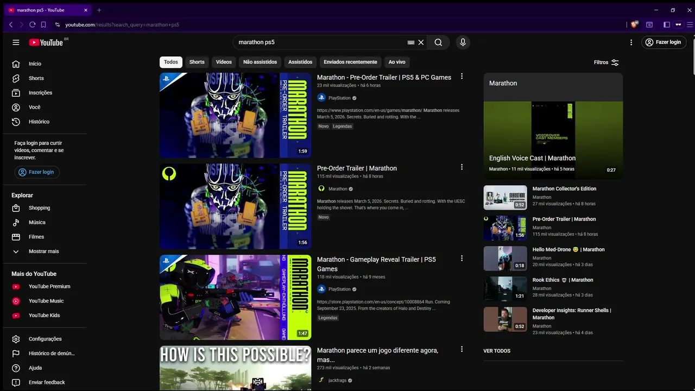Clear the search box with the X icon
Screen dimensions: 695x391
pyautogui.click(x=421, y=42)
